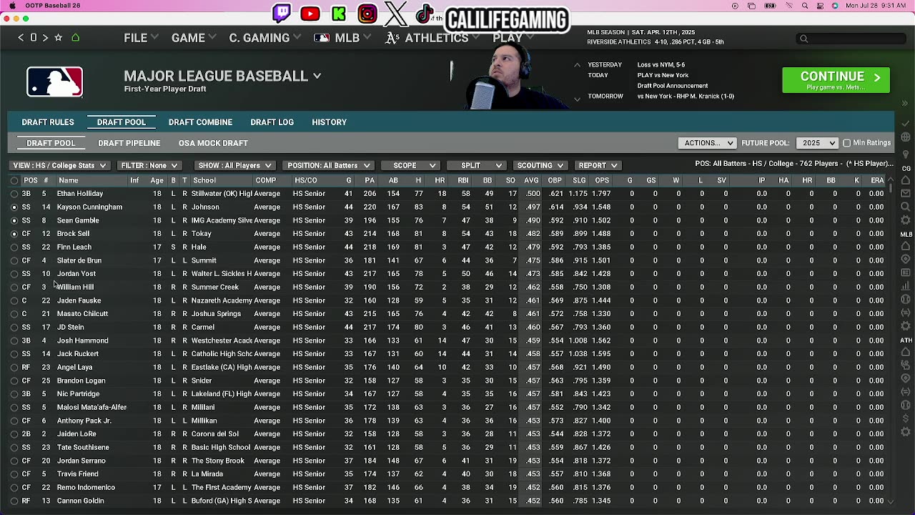Select the radio button for Ethan Holliday

pos(14,194)
